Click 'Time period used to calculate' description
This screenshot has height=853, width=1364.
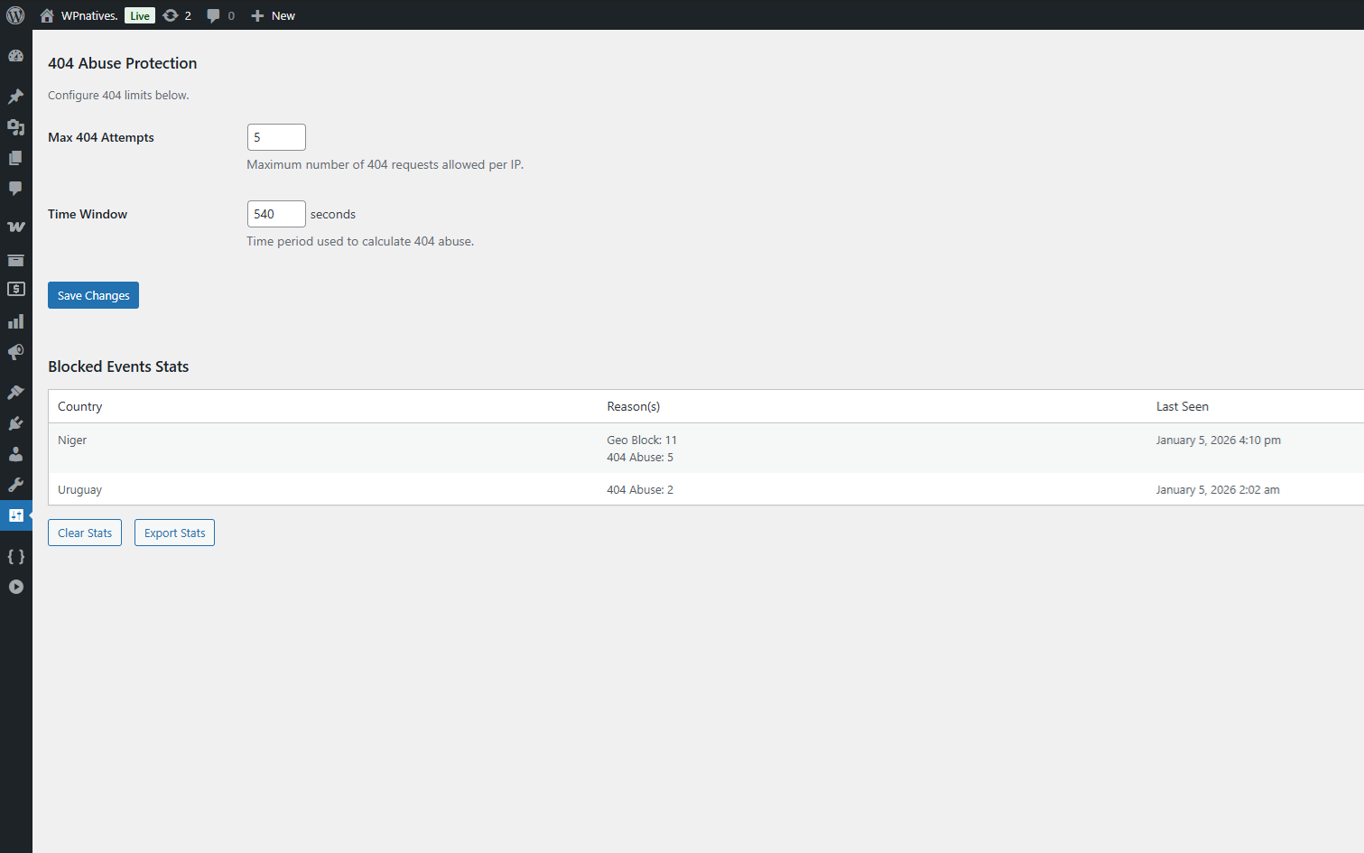(360, 241)
